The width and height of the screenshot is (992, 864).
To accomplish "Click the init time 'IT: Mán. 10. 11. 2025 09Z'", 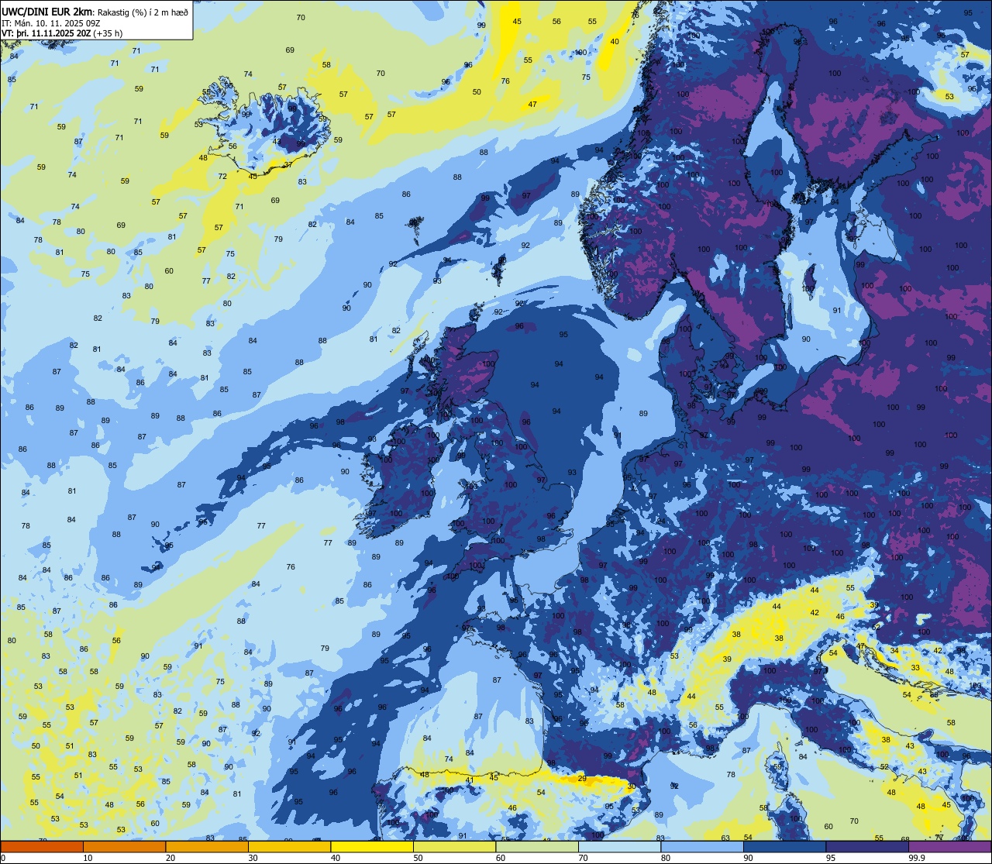I will [x=52, y=22].
